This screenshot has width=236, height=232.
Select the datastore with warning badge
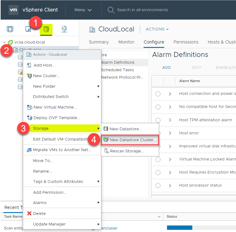(x=20, y=72)
